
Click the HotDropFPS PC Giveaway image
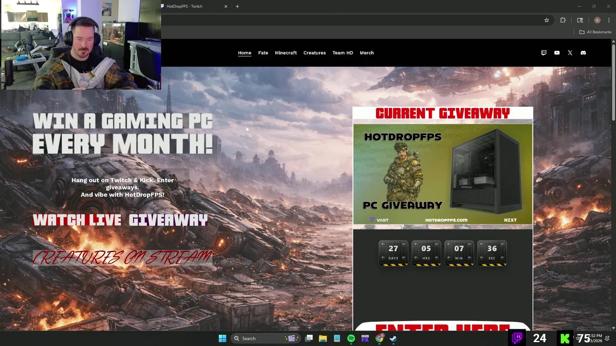[x=443, y=174]
